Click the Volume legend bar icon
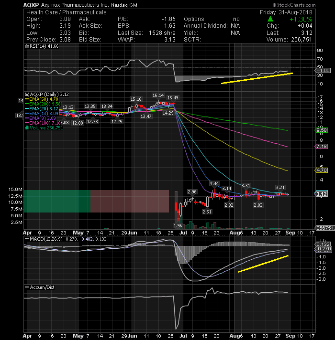Screen dimensions: 335x340 coord(27,128)
